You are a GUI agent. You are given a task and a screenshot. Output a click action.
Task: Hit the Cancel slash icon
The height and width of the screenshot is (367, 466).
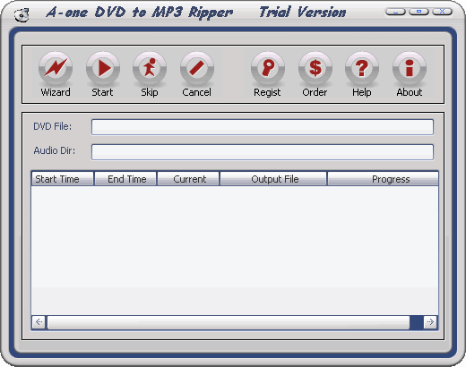[197, 69]
